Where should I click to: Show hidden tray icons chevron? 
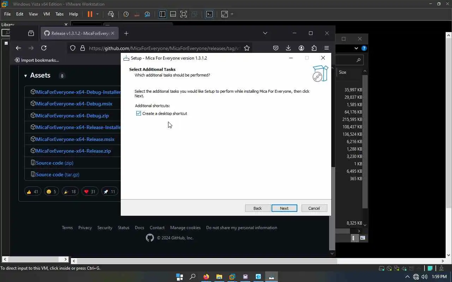(x=407, y=277)
